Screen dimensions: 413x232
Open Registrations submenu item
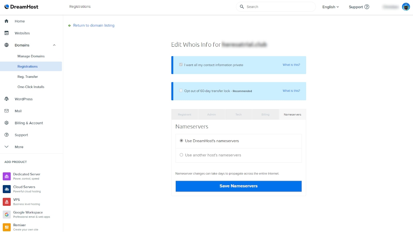coord(31,66)
